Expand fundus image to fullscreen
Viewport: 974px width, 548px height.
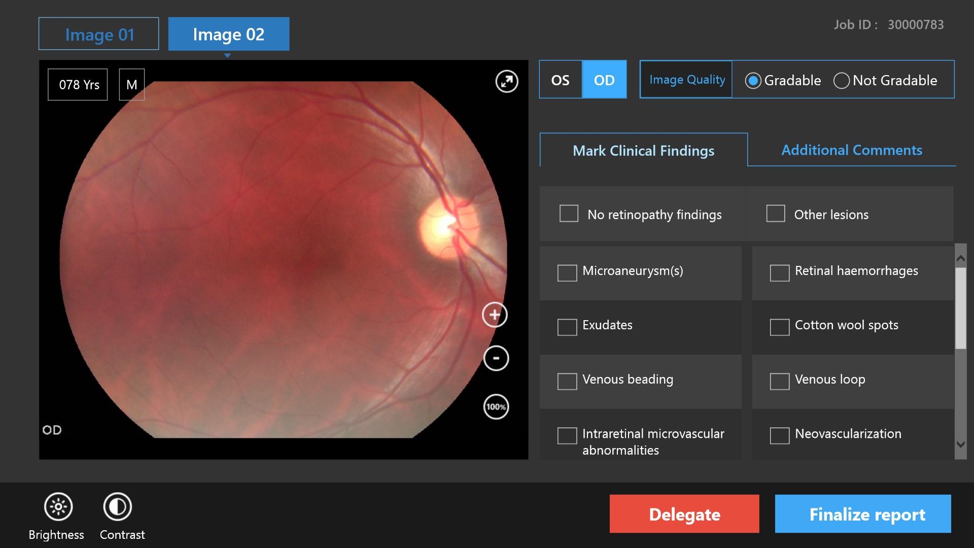point(506,81)
